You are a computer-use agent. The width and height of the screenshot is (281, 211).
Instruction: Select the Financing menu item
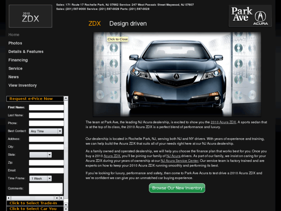[18, 60]
